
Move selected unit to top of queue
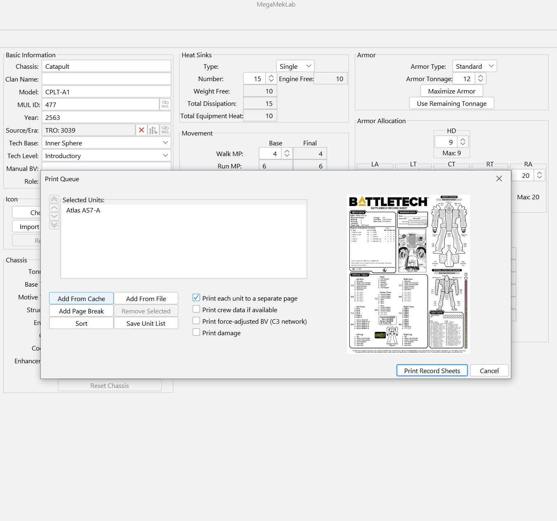pos(54,199)
